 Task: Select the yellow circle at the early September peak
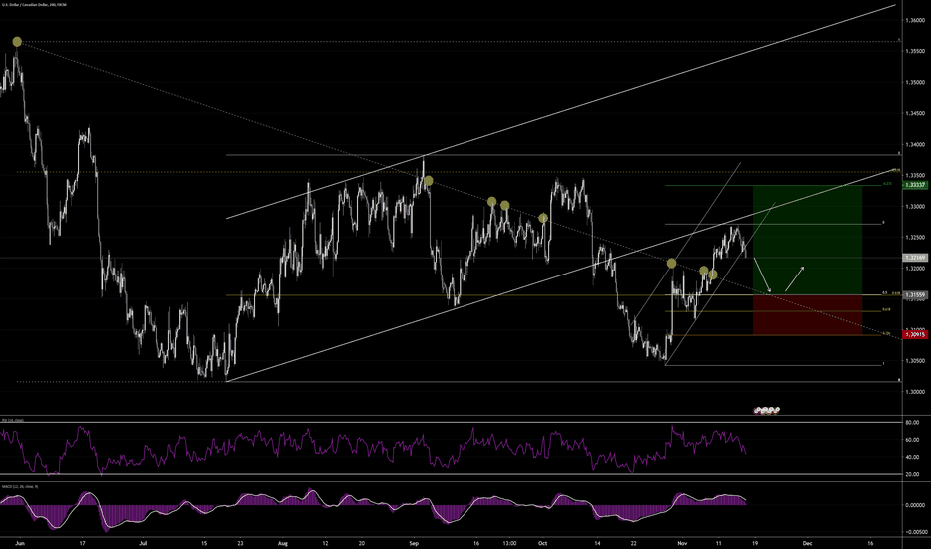click(x=428, y=181)
